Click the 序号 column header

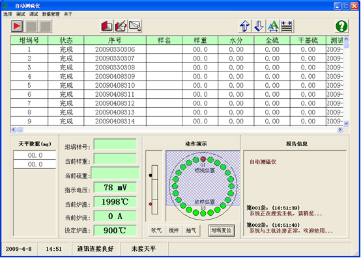click(115, 40)
